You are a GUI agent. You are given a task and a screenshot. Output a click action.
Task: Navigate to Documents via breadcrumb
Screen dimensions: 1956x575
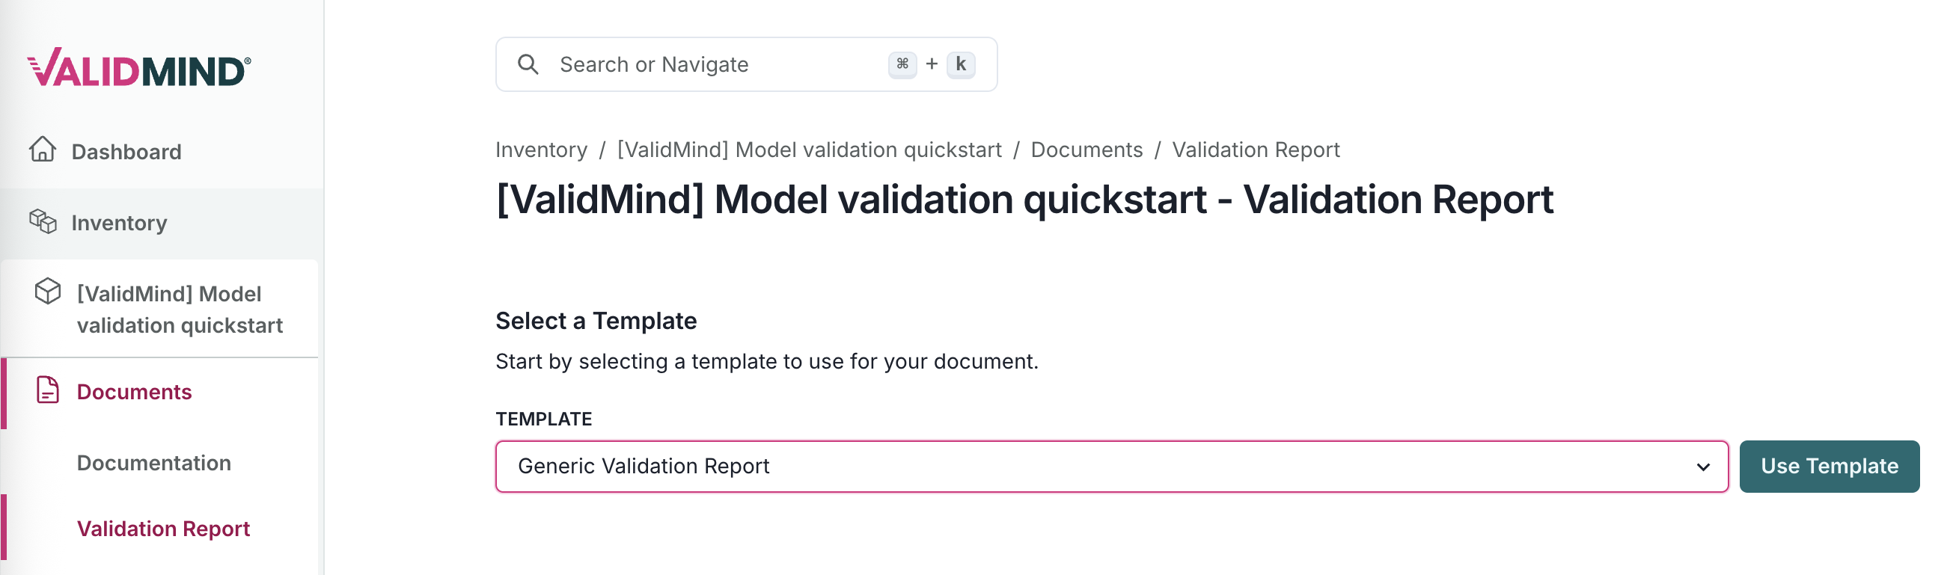[1087, 150]
